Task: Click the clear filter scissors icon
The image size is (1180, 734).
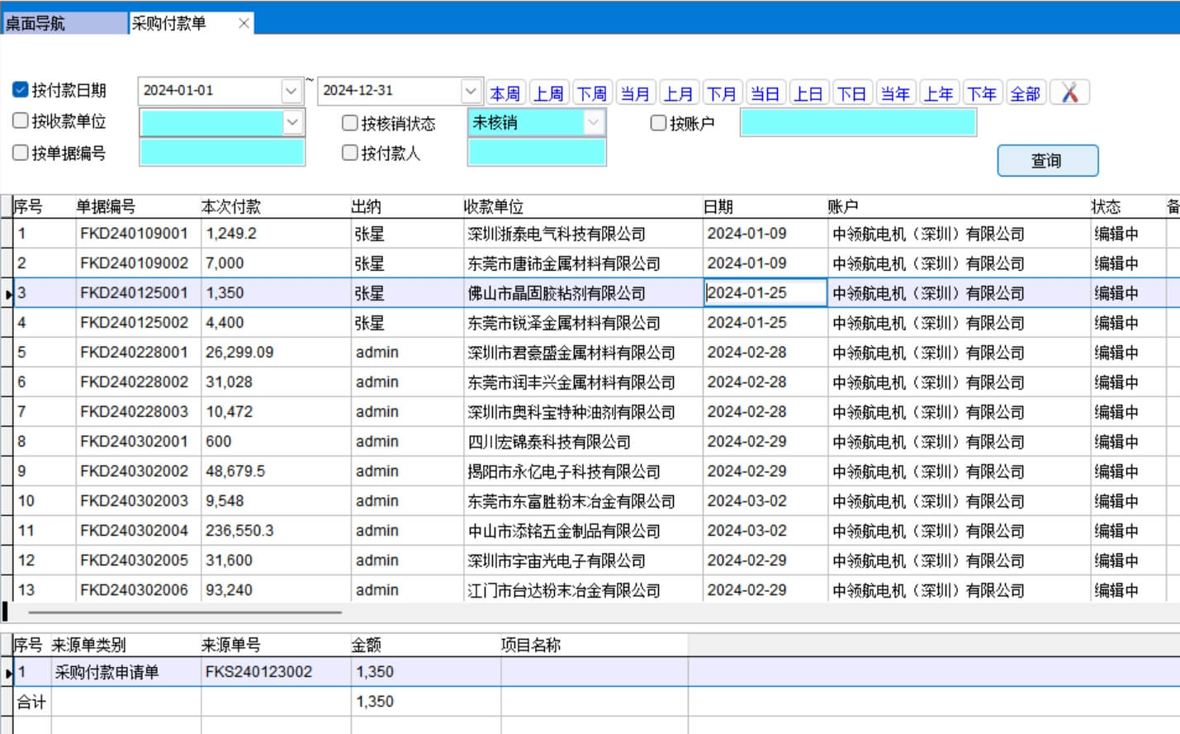Action: click(x=1069, y=92)
